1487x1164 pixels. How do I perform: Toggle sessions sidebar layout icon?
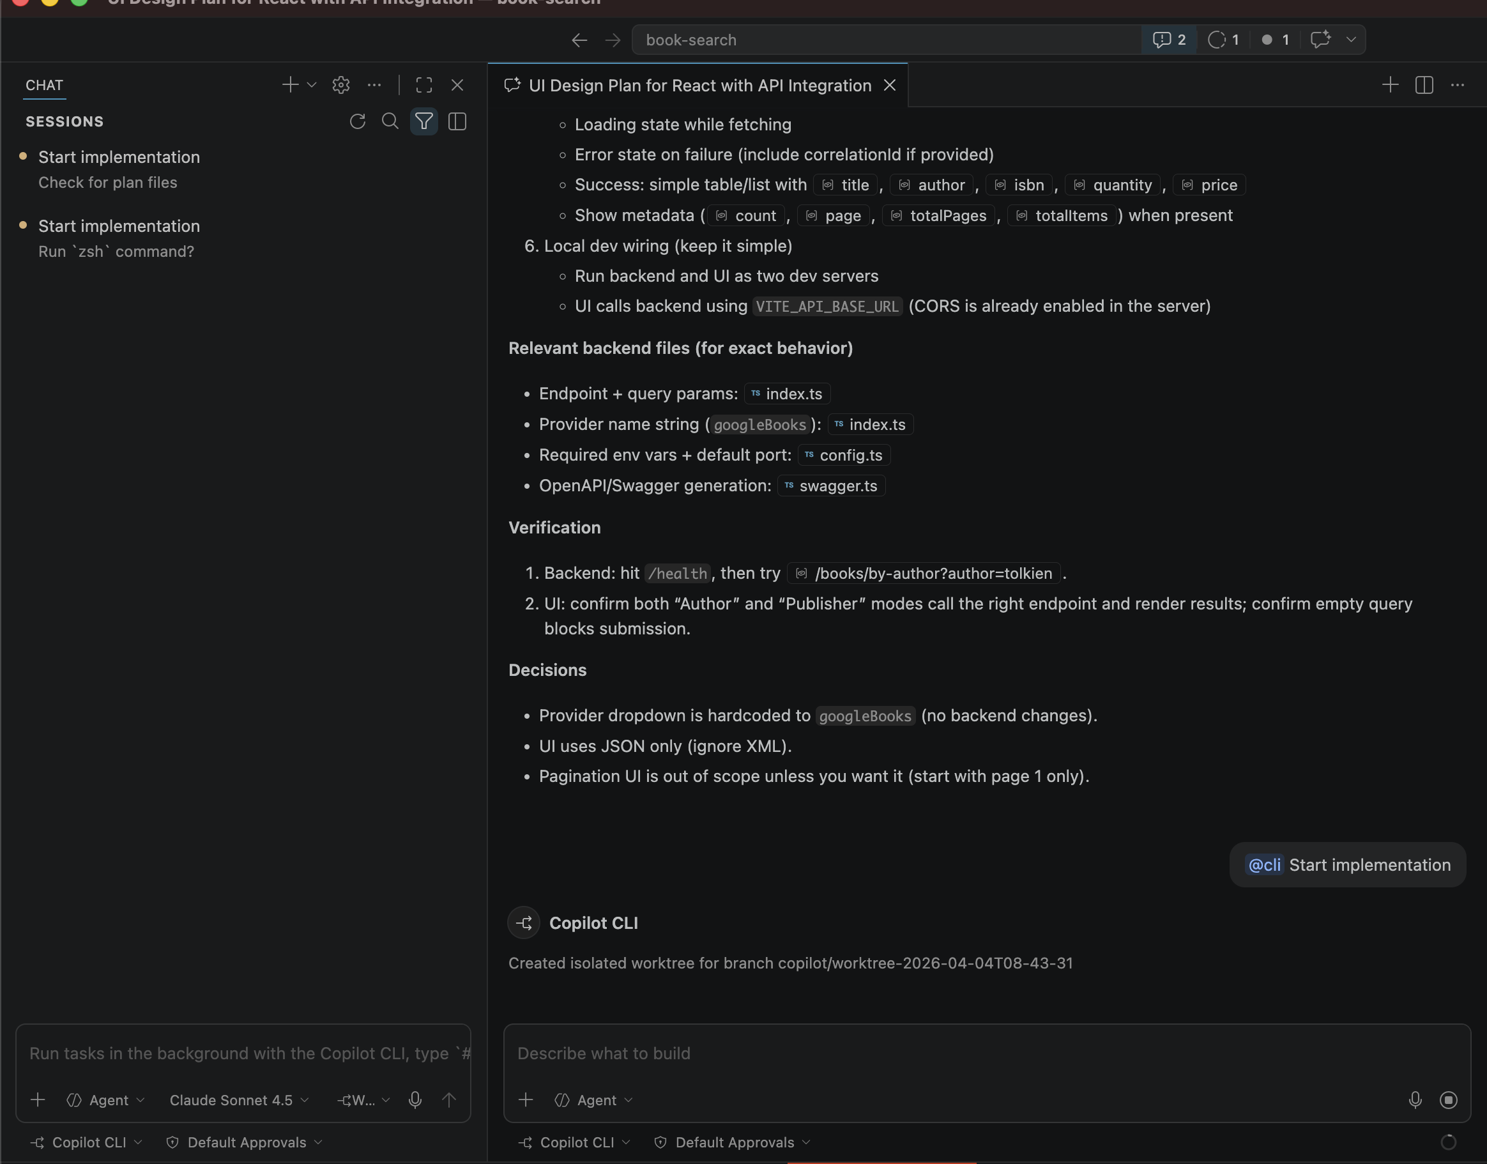[457, 121]
